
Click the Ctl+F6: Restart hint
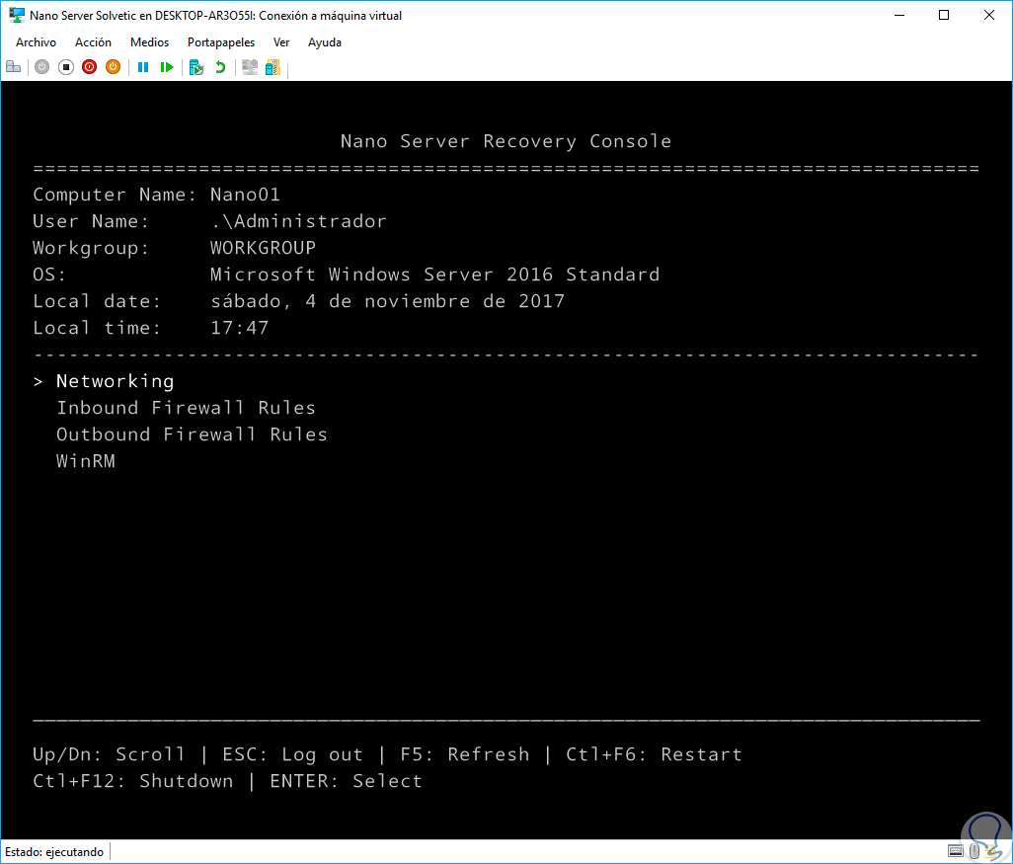pos(654,754)
